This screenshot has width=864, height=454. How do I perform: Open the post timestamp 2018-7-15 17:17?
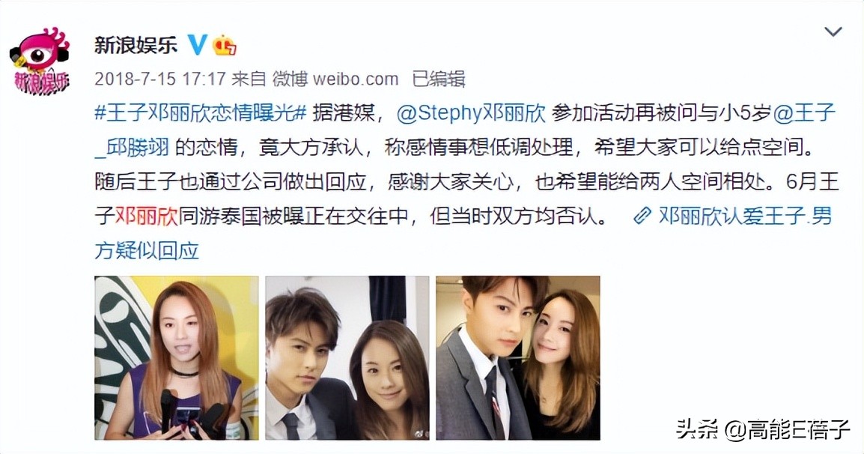pyautogui.click(x=159, y=79)
